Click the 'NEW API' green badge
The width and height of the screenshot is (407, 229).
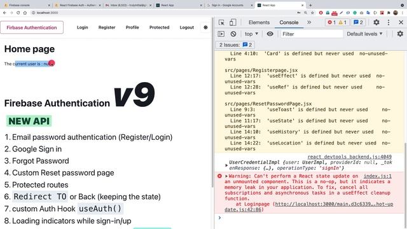29,121
